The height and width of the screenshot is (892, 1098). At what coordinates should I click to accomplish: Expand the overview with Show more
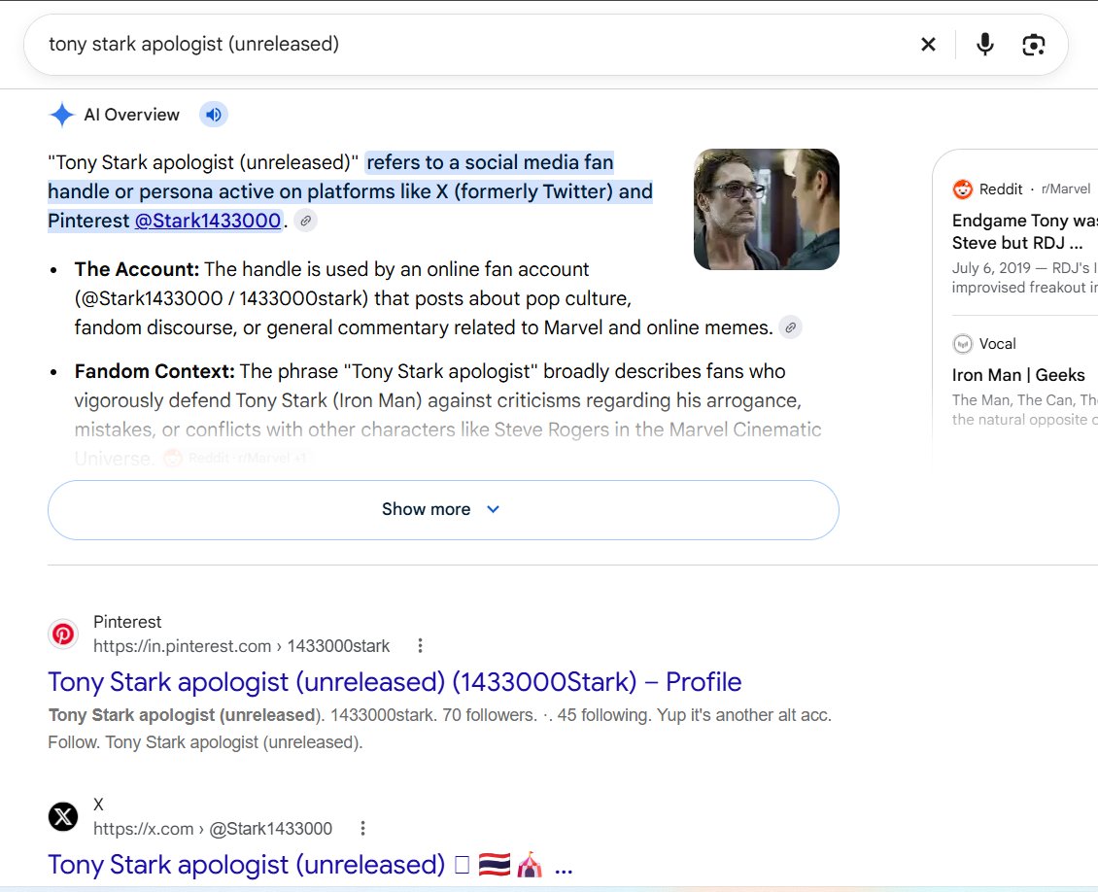click(x=443, y=510)
